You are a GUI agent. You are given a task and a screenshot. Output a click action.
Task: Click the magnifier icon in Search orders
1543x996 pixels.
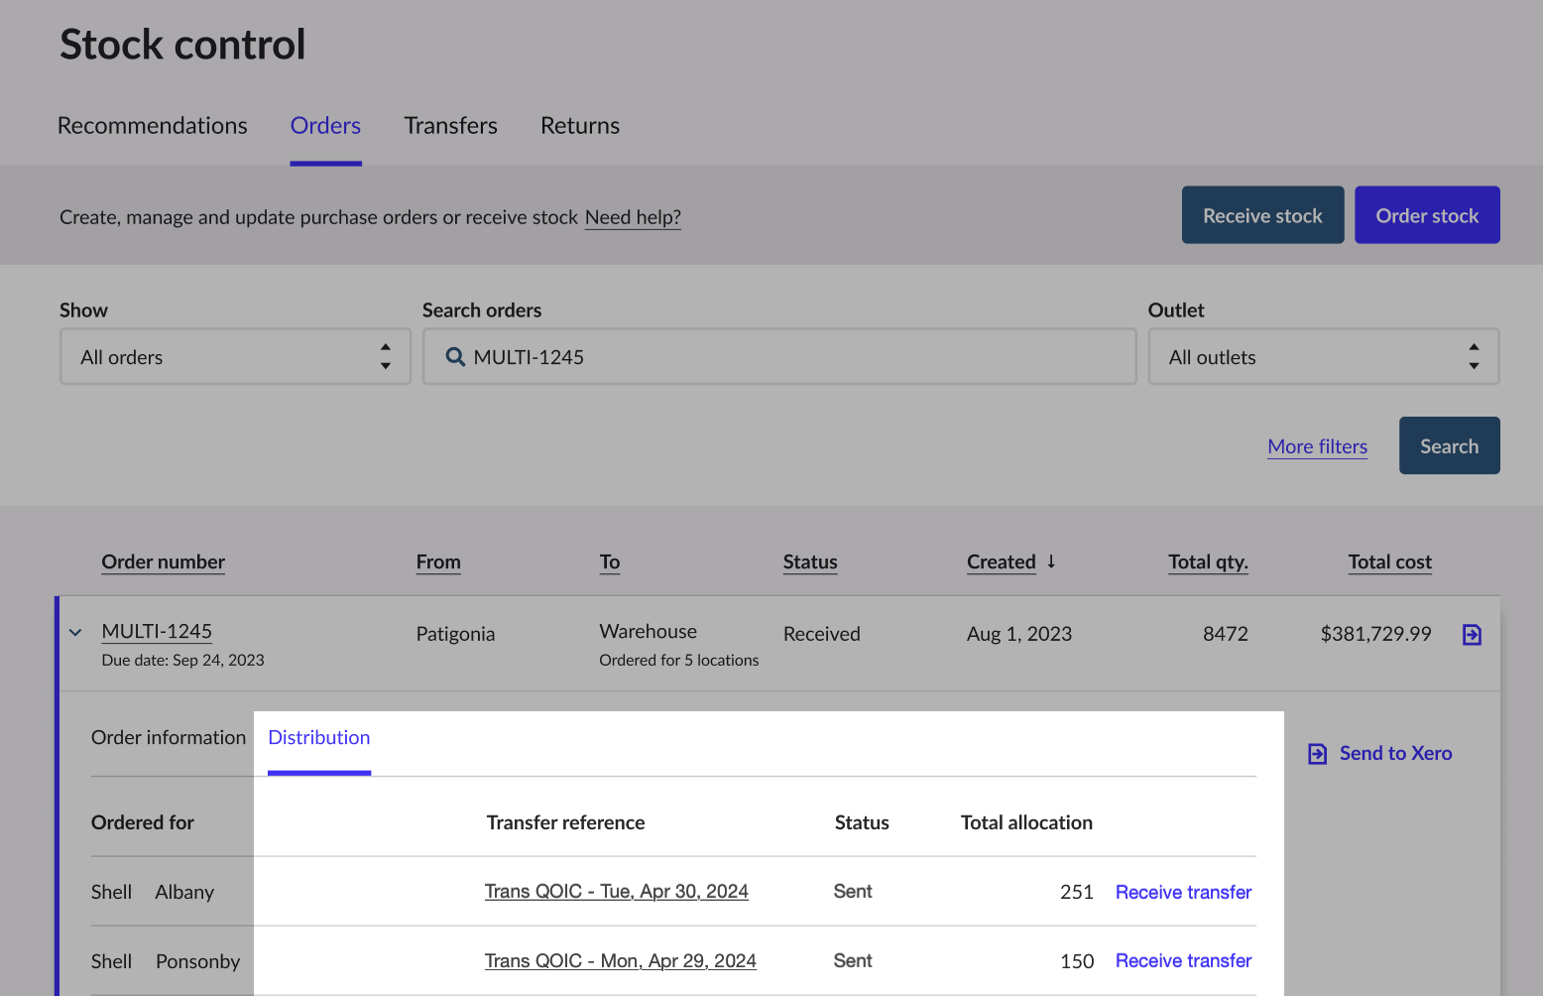(455, 357)
